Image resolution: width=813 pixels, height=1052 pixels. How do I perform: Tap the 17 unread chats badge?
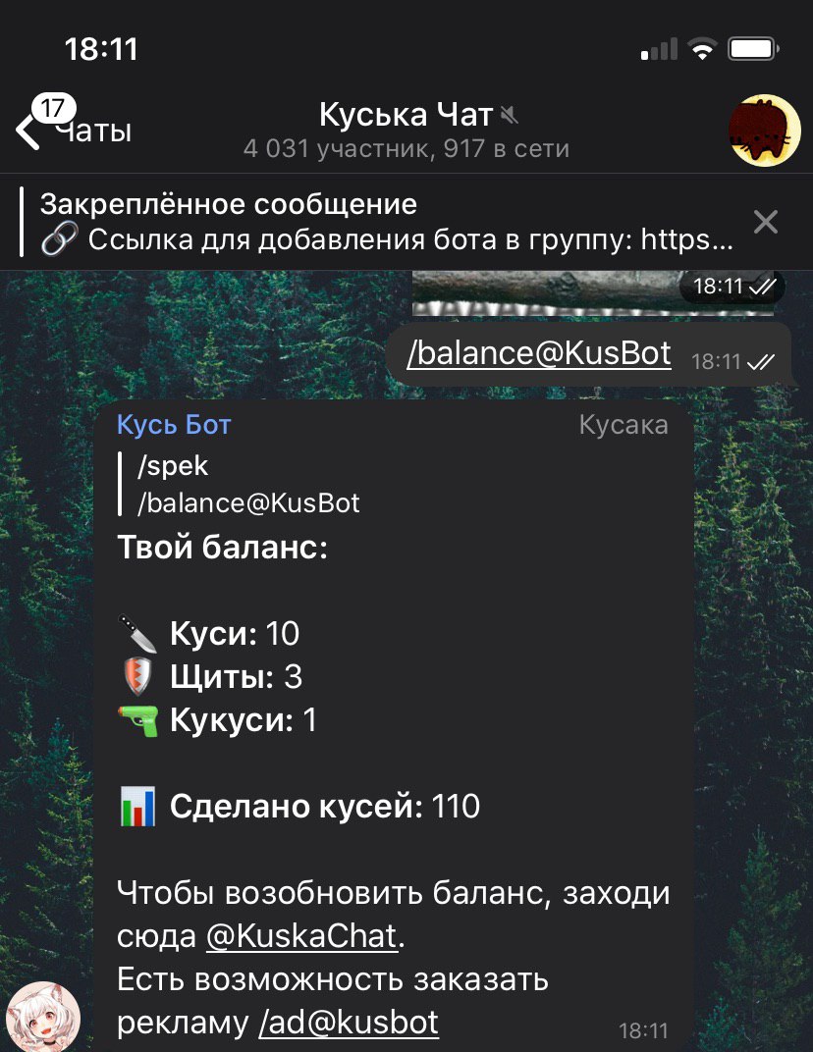(54, 108)
